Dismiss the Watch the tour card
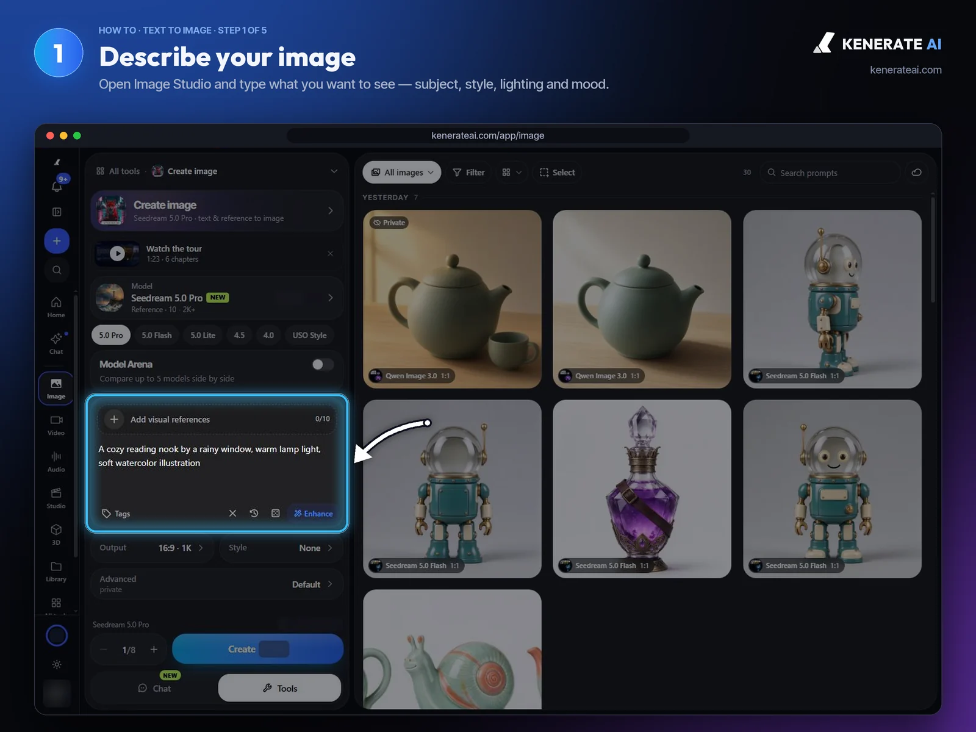Screen dimensions: 976x732 (x=330, y=253)
